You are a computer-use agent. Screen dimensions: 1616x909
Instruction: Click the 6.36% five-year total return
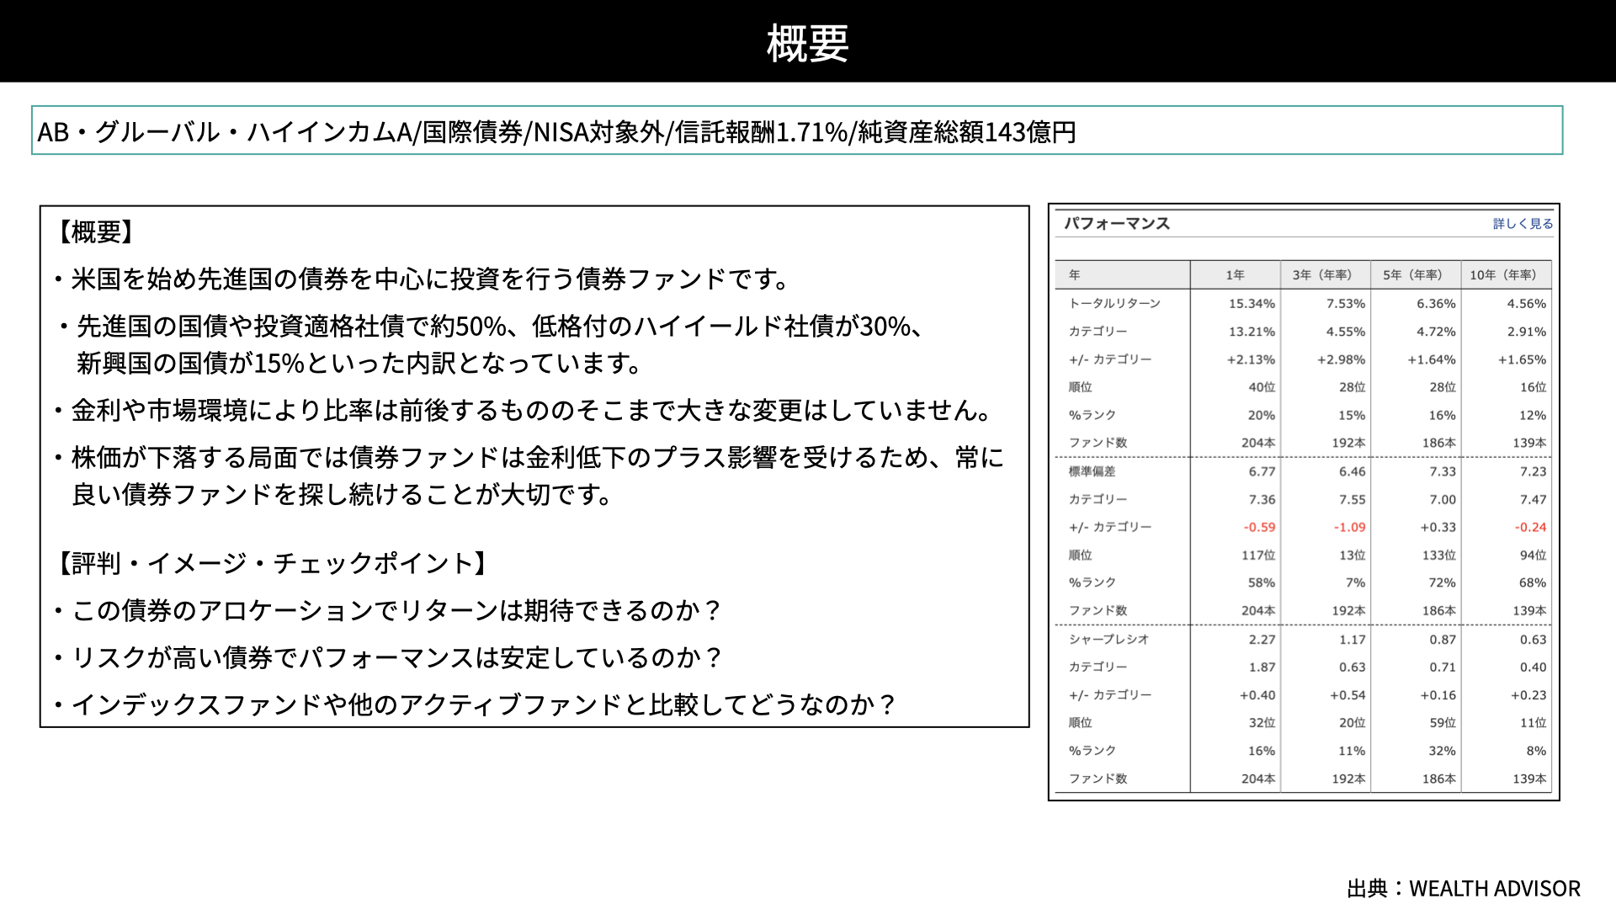(1436, 304)
